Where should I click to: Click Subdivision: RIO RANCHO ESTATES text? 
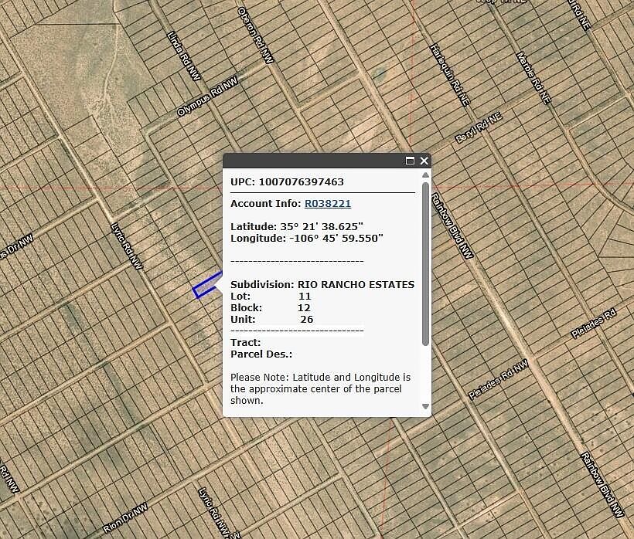coord(322,285)
